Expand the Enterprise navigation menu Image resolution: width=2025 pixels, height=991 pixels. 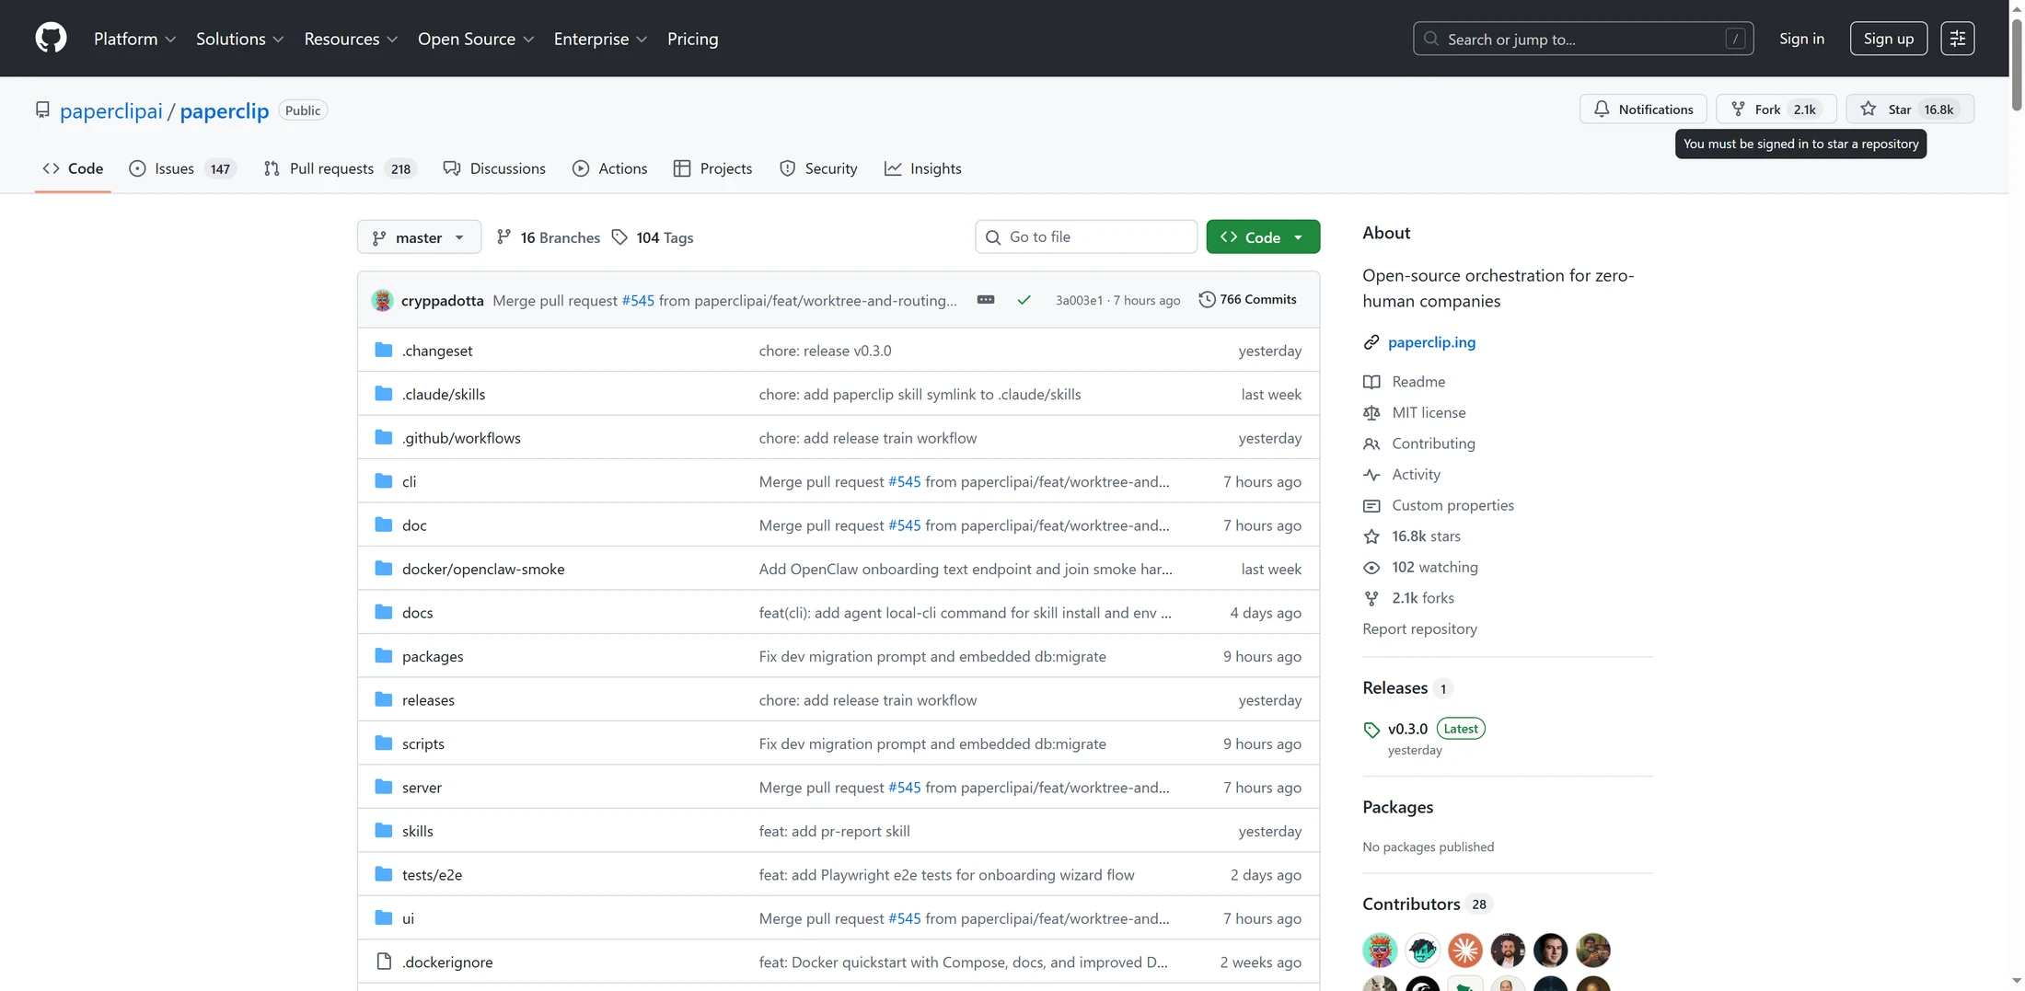click(x=600, y=39)
